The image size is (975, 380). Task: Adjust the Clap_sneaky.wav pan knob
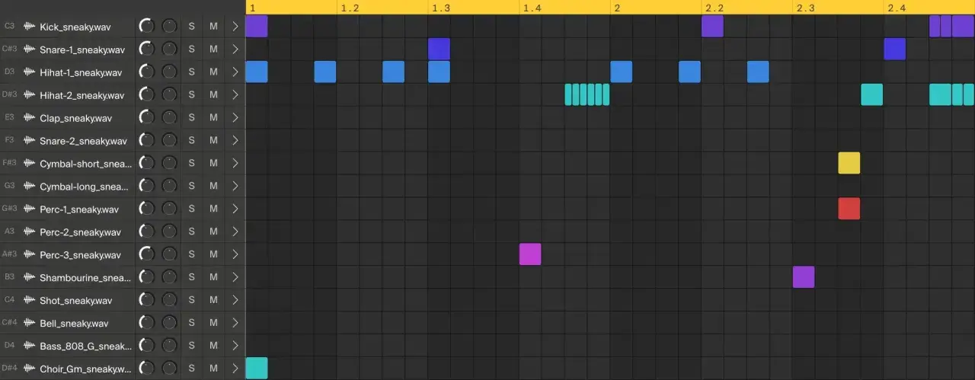pyautogui.click(x=169, y=118)
